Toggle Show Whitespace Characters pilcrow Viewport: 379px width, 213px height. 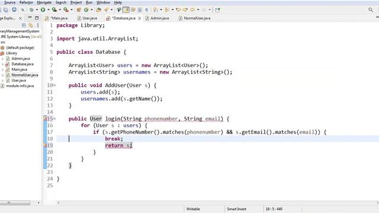(x=147, y=10)
